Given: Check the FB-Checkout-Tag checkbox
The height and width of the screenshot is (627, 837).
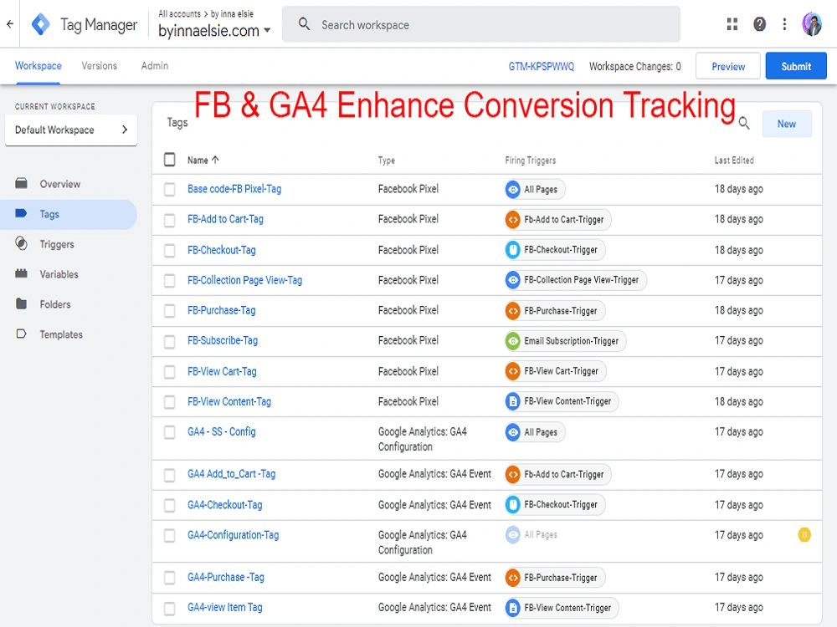Looking at the screenshot, I should point(169,250).
